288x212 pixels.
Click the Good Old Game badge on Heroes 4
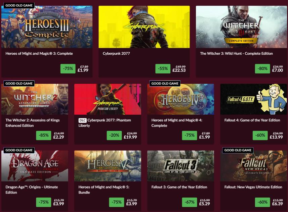[x=165, y=84]
